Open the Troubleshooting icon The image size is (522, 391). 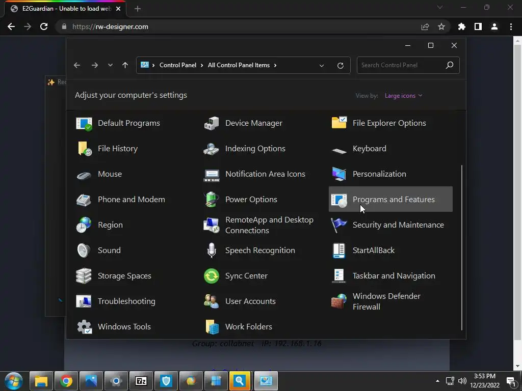tap(84, 301)
